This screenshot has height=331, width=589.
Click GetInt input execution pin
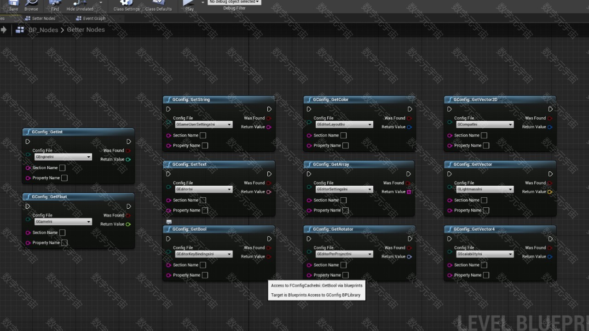pos(28,142)
